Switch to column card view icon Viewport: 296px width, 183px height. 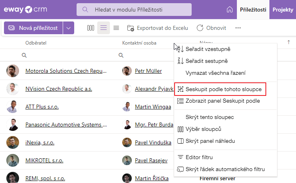90,28
